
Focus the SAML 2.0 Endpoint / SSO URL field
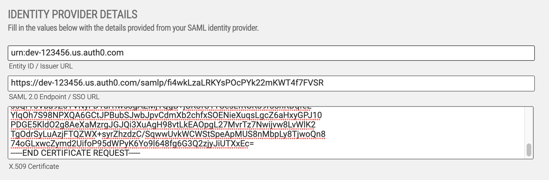point(271,84)
